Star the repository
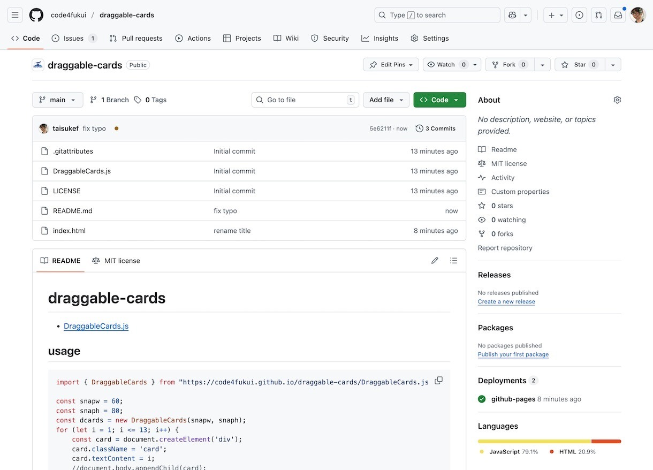This screenshot has width=653, height=470. point(580,65)
